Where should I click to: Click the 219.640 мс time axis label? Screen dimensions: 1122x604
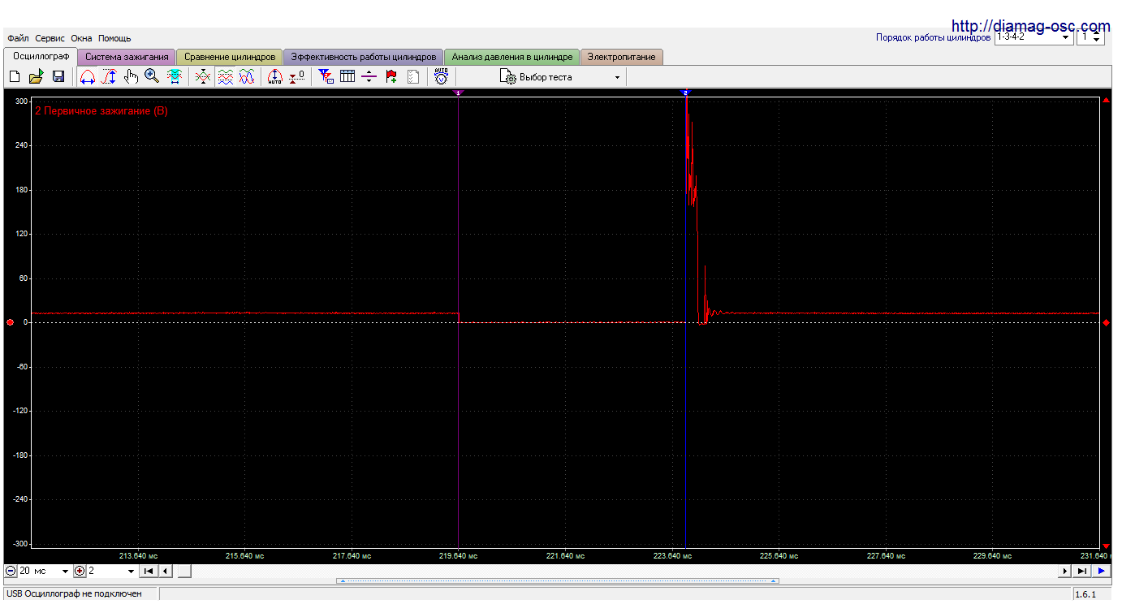(x=459, y=556)
